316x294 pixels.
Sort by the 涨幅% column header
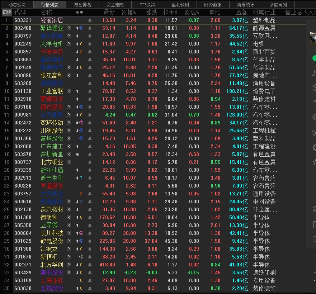(128, 12)
